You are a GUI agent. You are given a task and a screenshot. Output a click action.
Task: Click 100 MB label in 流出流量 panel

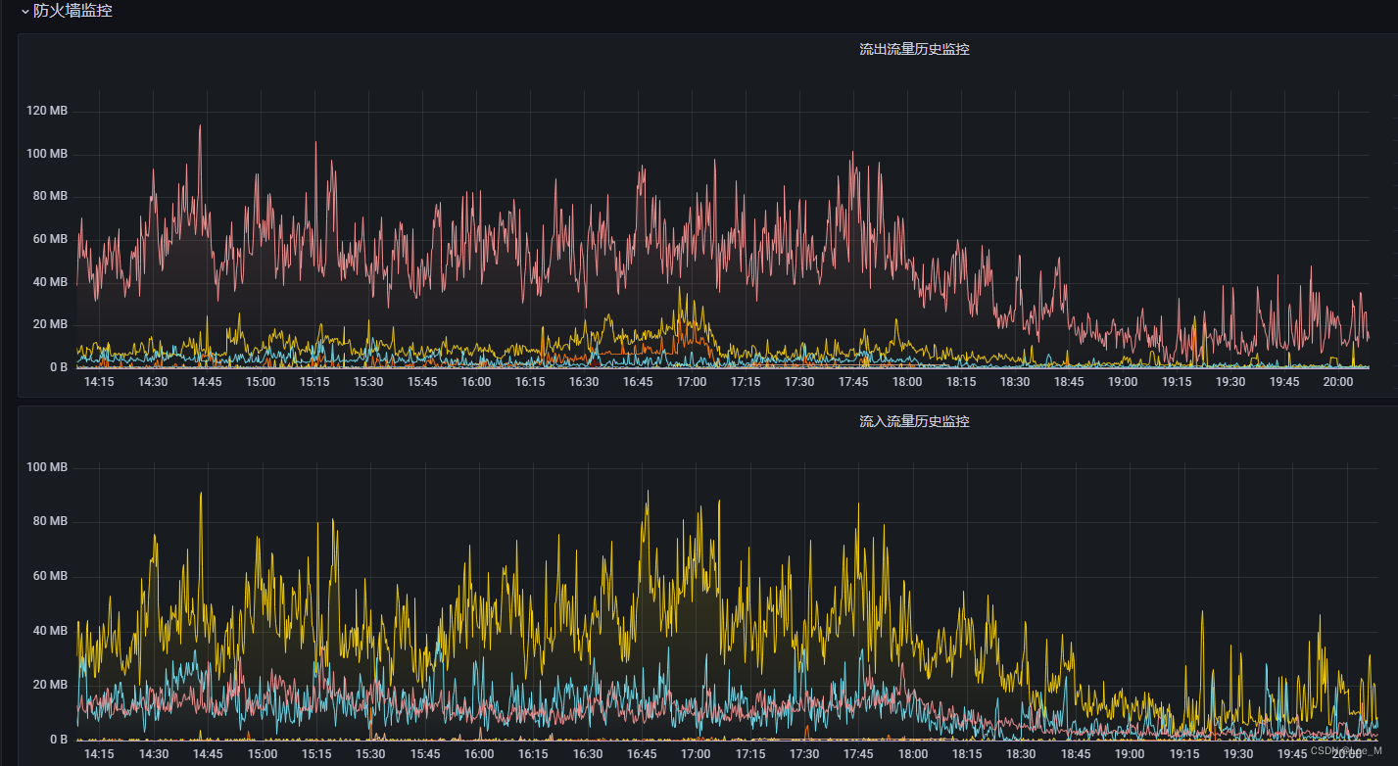(47, 154)
